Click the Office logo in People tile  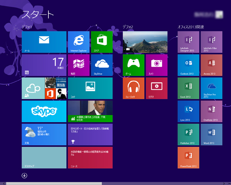click(x=50, y=94)
